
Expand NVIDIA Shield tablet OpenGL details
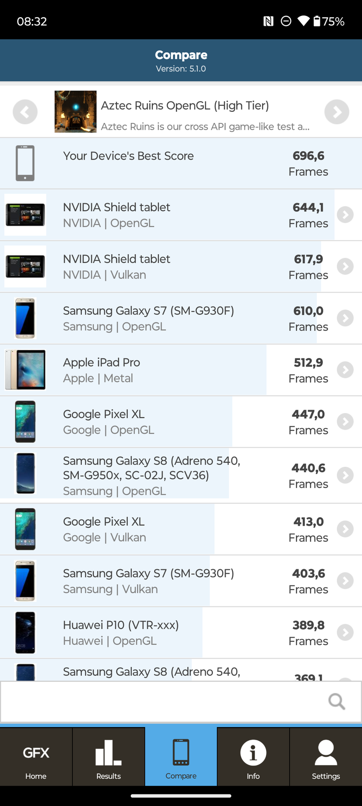(x=345, y=215)
